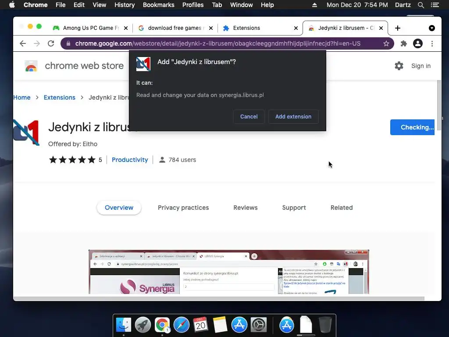This screenshot has height=337, width=449.
Task: Open Calendar from the dock
Action: point(200,325)
